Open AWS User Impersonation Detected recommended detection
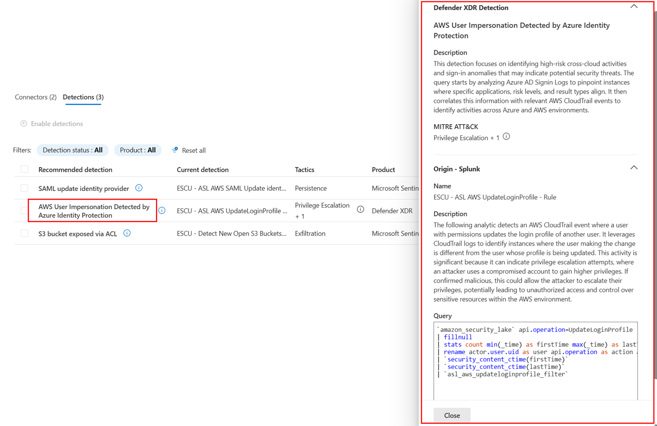 (94, 211)
